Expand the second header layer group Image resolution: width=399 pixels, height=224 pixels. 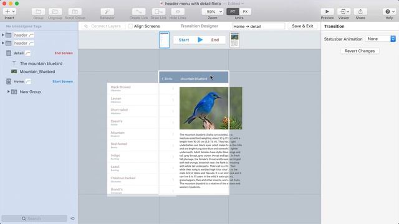[x=3, y=43]
